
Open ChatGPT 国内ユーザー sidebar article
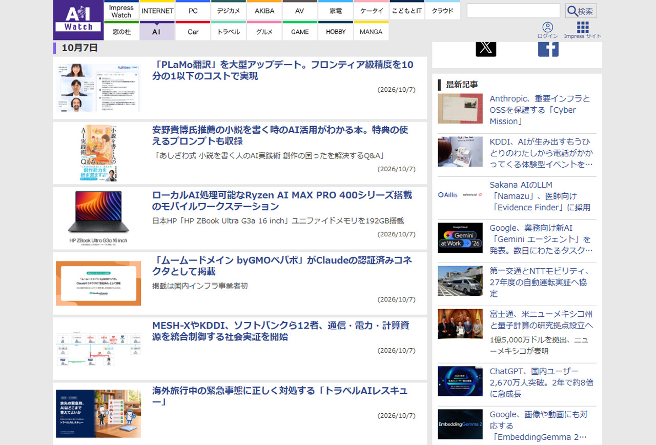click(542, 382)
